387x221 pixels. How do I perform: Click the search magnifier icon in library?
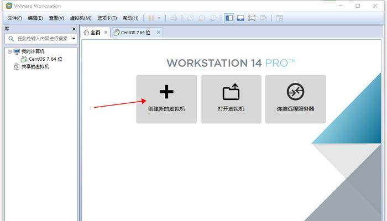click(x=11, y=39)
